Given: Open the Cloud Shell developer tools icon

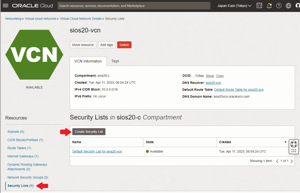Looking at the screenshot, I should 259,6.
